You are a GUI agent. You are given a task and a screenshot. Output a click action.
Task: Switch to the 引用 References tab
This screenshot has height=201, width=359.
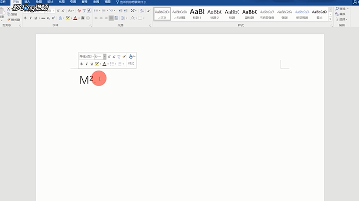pyautogui.click(x=73, y=2)
